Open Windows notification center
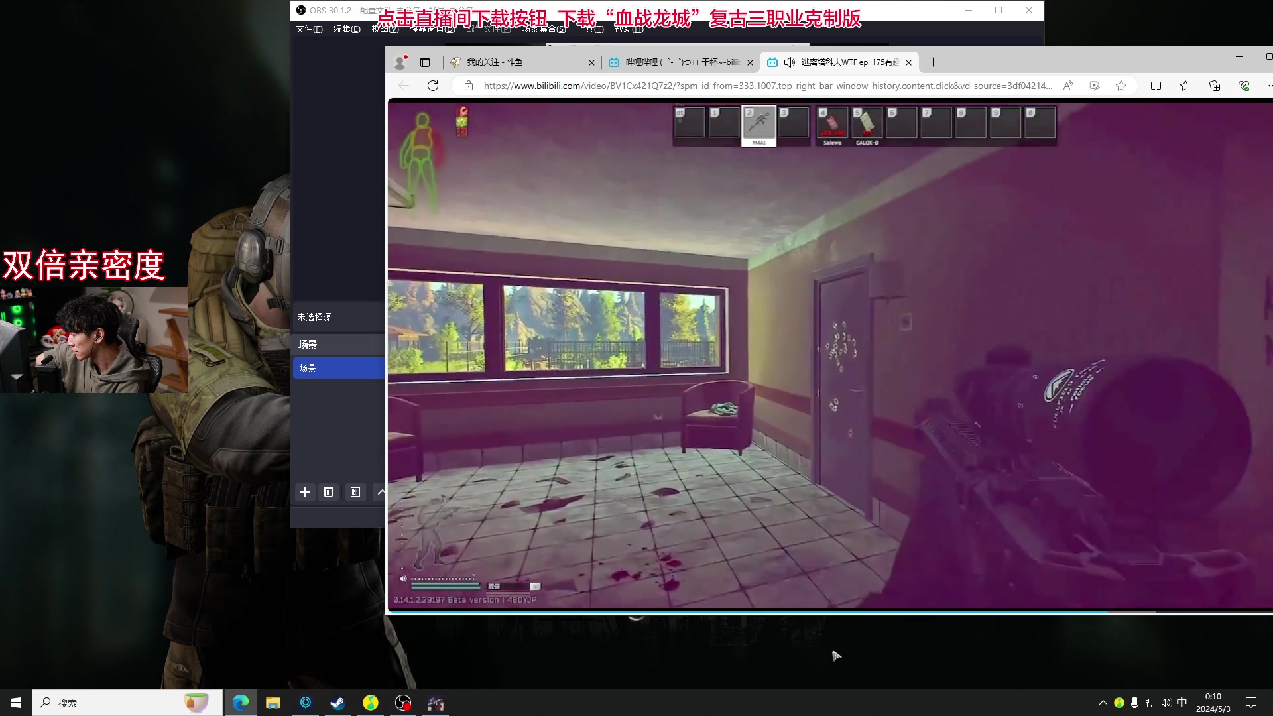The height and width of the screenshot is (716, 1273). point(1251,703)
